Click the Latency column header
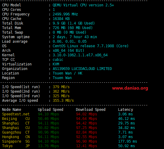The image size is (164, 149). pos(125,110)
